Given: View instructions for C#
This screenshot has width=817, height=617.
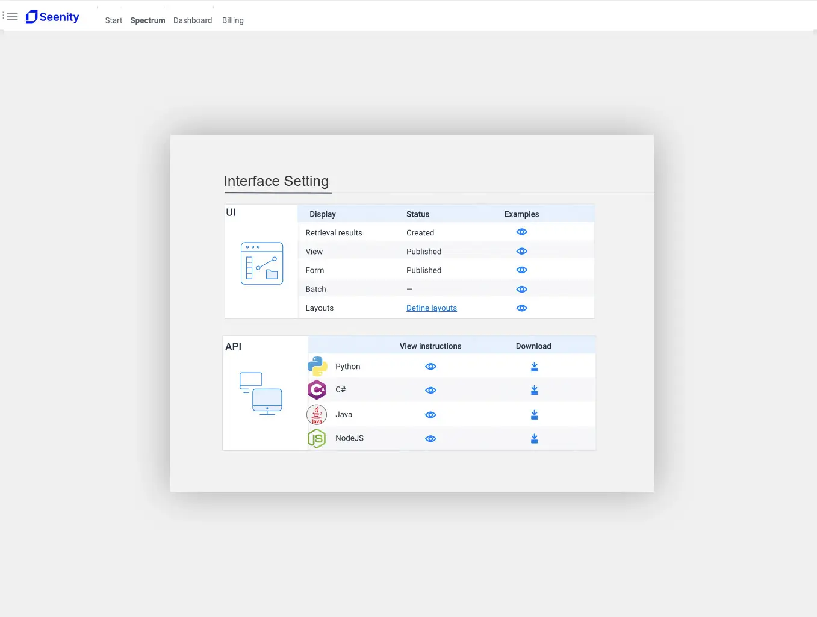Looking at the screenshot, I should pyautogui.click(x=430, y=390).
